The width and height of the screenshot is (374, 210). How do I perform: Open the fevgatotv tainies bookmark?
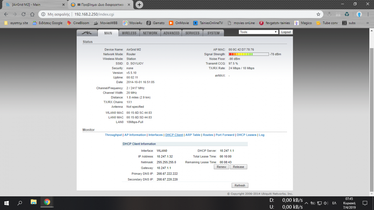(275, 23)
